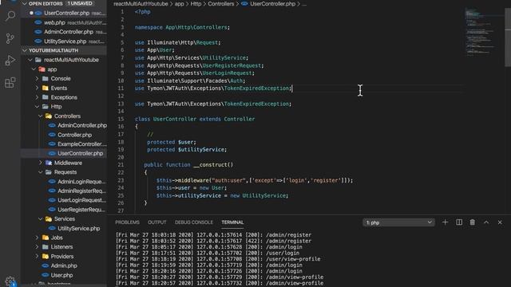The image size is (511, 287).
Task: Open the Manage gear menu
Action: click(10, 281)
